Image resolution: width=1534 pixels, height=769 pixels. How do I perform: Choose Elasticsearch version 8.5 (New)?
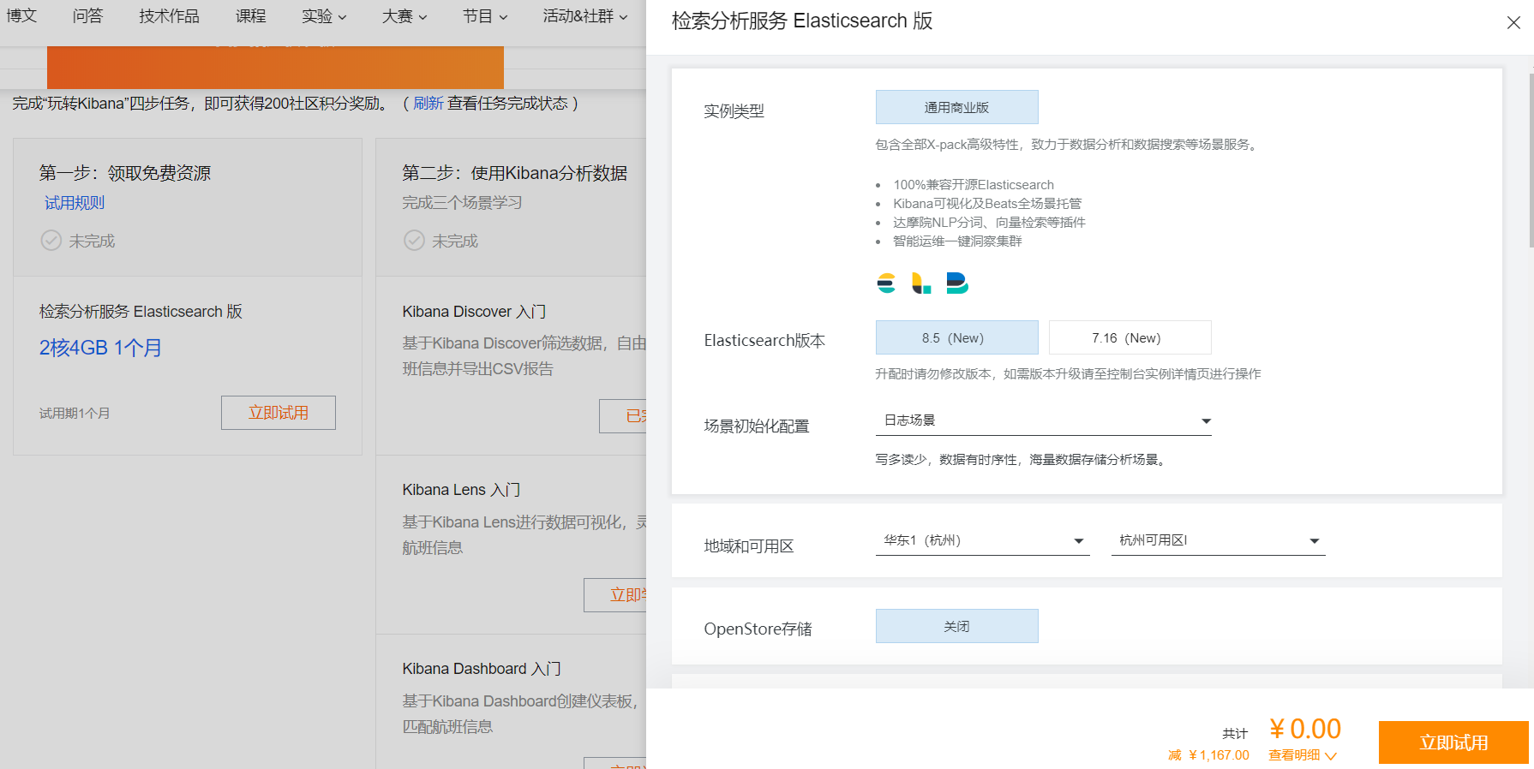tap(956, 337)
